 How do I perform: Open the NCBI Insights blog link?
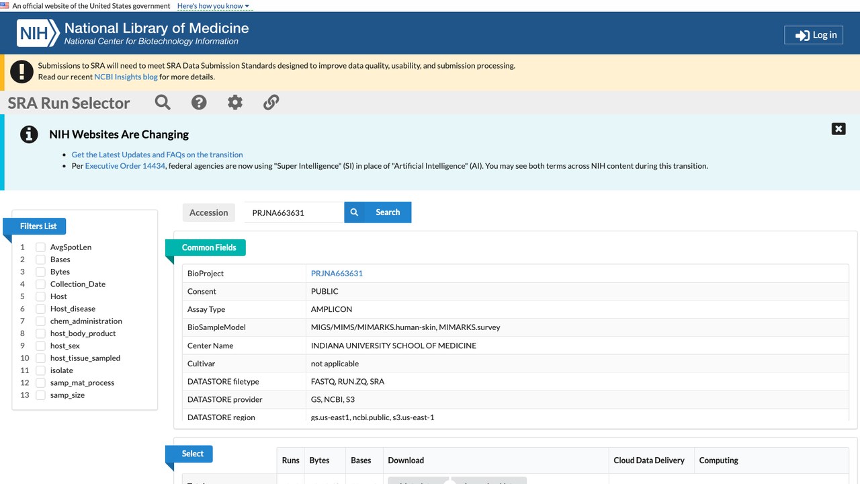(x=126, y=77)
